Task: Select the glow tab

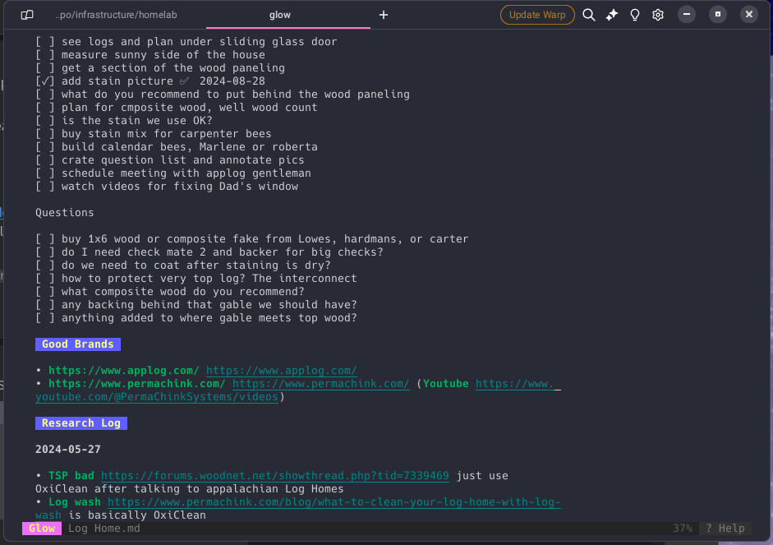Action: point(280,15)
